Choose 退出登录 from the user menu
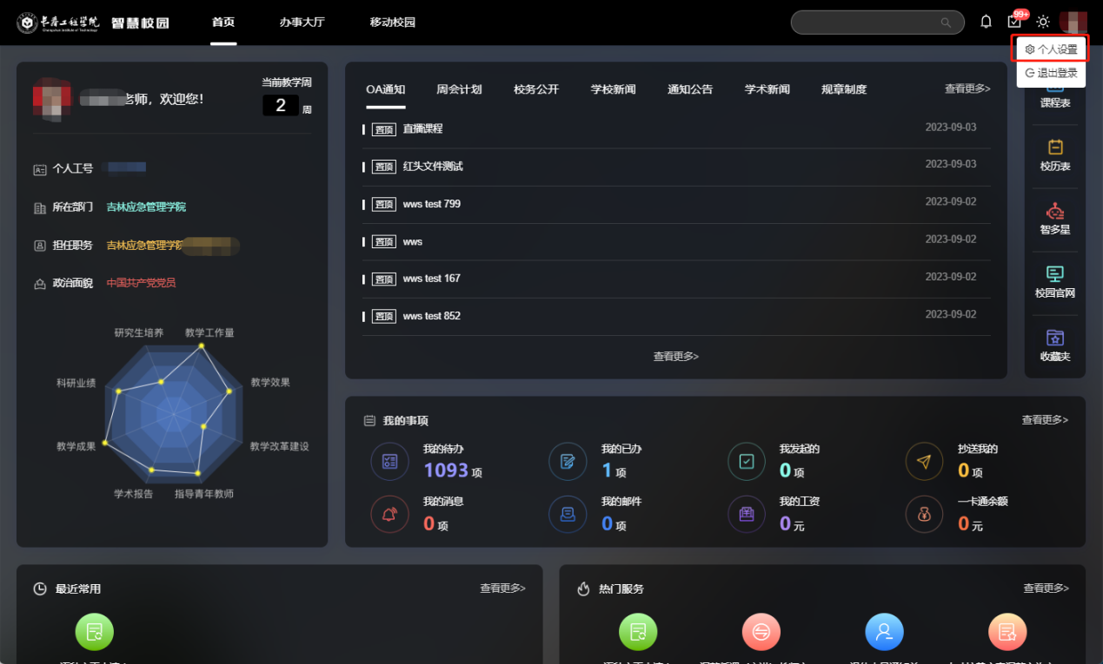 tap(1051, 74)
